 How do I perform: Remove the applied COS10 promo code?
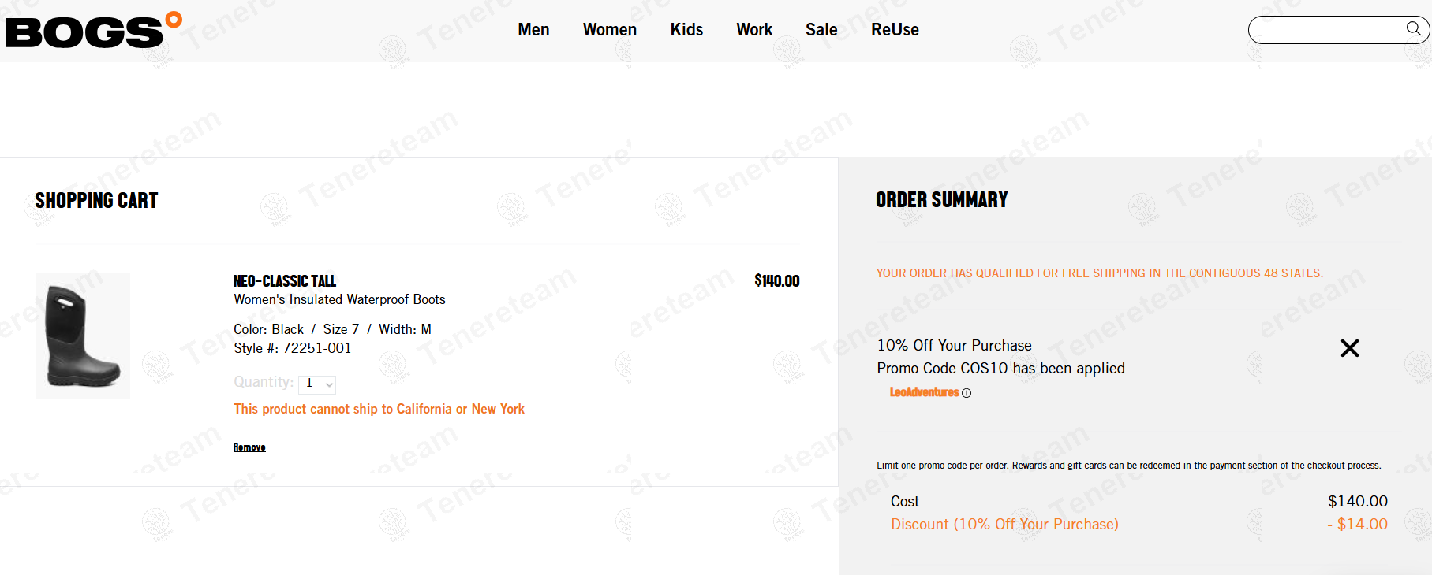(x=1349, y=348)
